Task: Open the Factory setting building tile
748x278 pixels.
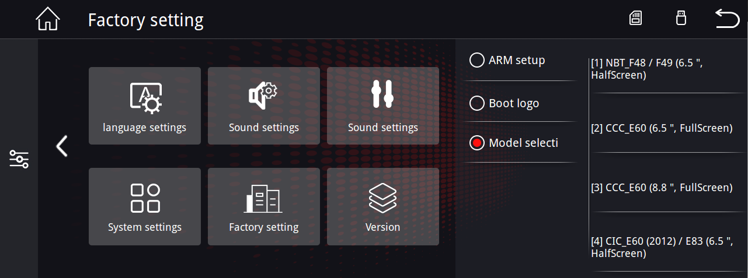Action: pos(264,206)
